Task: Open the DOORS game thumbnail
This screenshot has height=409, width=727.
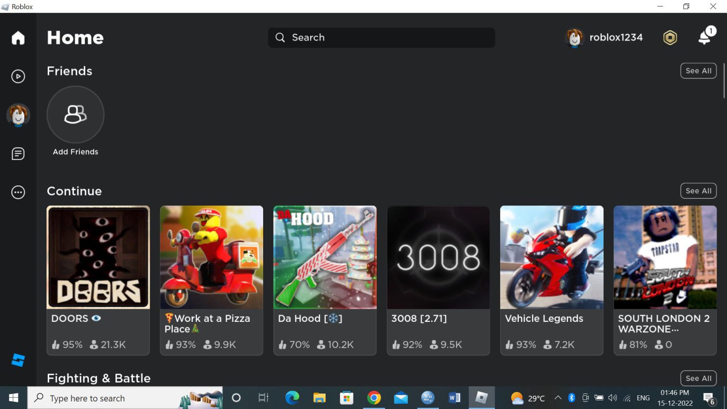Action: click(x=98, y=257)
